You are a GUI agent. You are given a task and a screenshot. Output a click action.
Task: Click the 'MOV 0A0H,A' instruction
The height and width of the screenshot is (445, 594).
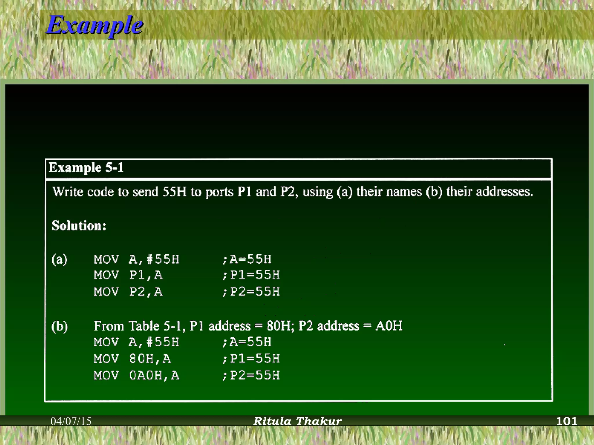tap(136, 375)
